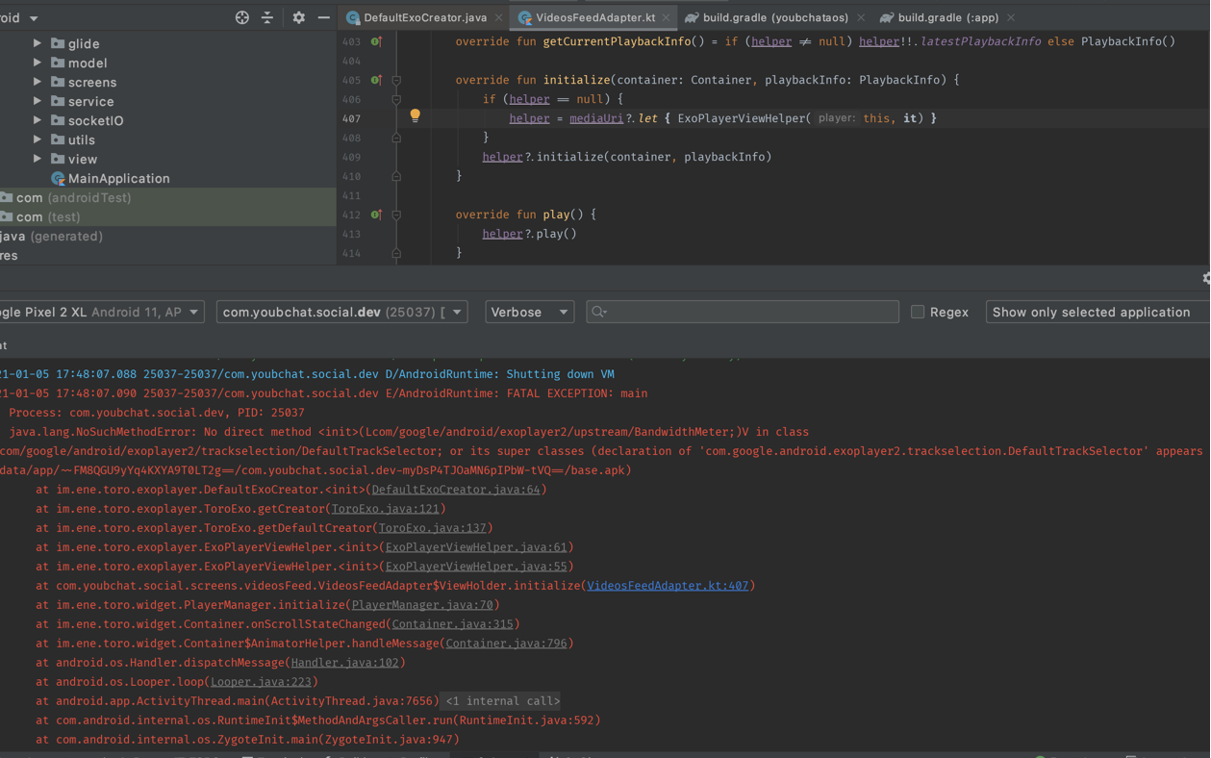Expand the view folder
The width and height of the screenshot is (1211, 758).
pos(38,159)
